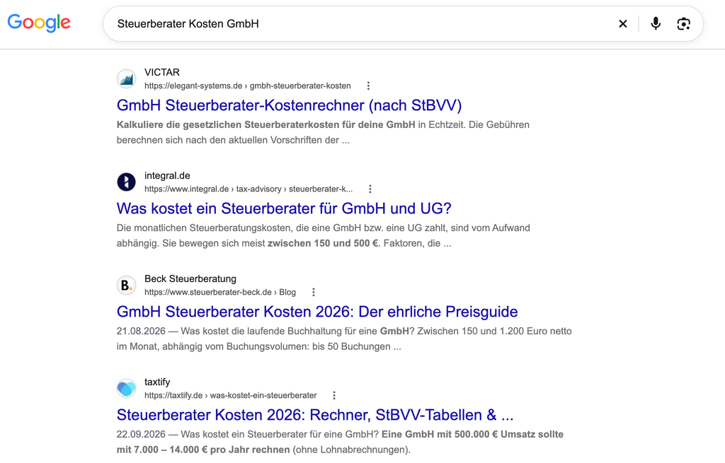Click the integral.de site favicon
Viewport: 725px width, 463px height.
(x=126, y=182)
